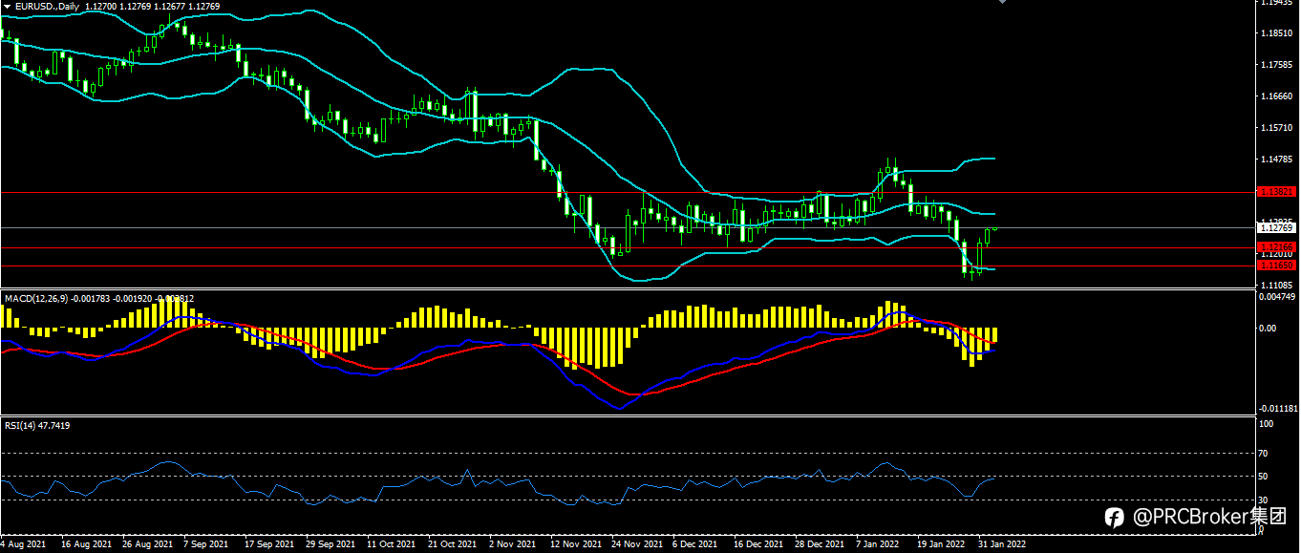1301x553 pixels.
Task: Click the 31 Jan 2022 date label
Action: [1003, 544]
